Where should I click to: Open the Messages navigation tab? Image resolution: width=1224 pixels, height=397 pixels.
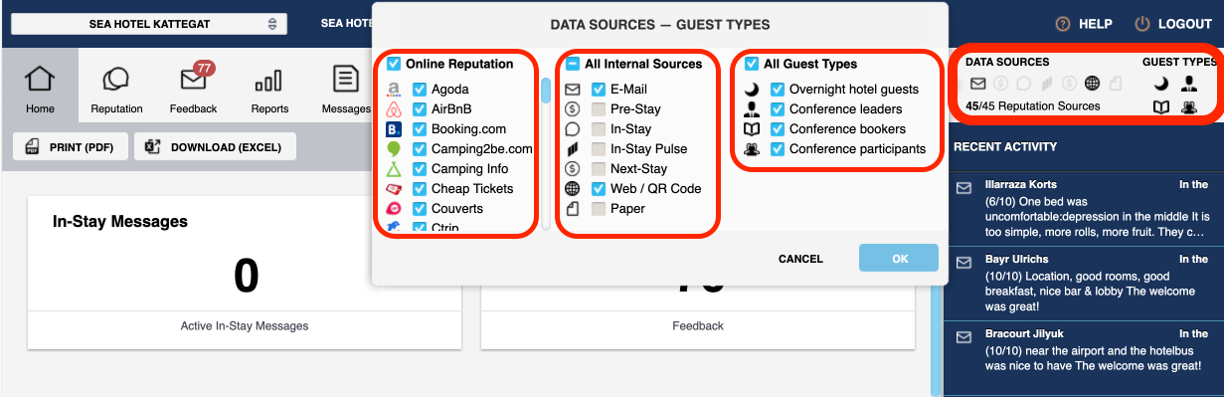[346, 88]
